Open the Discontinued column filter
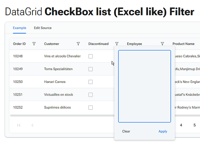 117,44
